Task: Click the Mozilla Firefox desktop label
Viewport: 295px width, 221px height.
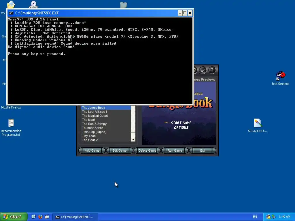Action: [x=11, y=107]
